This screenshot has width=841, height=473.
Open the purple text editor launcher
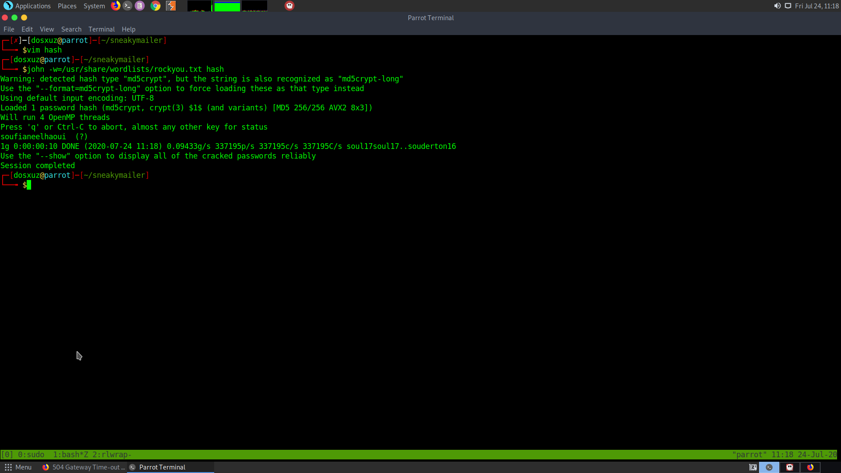click(140, 6)
